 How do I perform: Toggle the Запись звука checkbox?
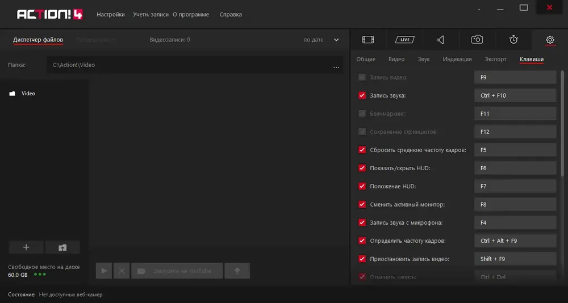pyautogui.click(x=362, y=95)
